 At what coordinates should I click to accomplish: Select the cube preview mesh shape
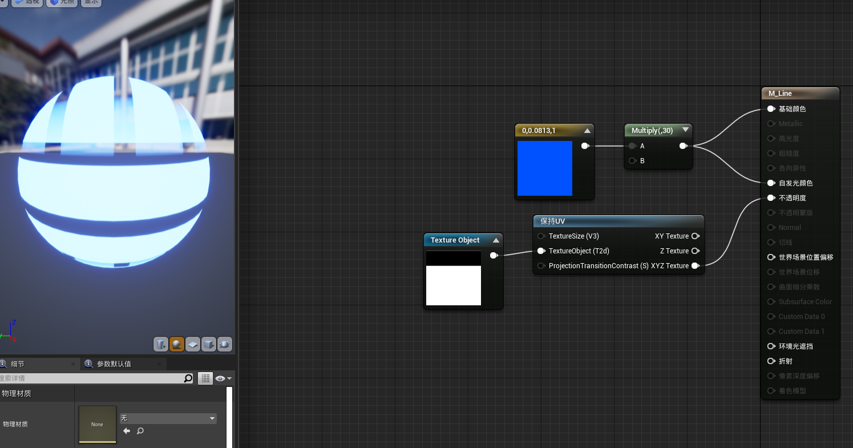pos(209,344)
